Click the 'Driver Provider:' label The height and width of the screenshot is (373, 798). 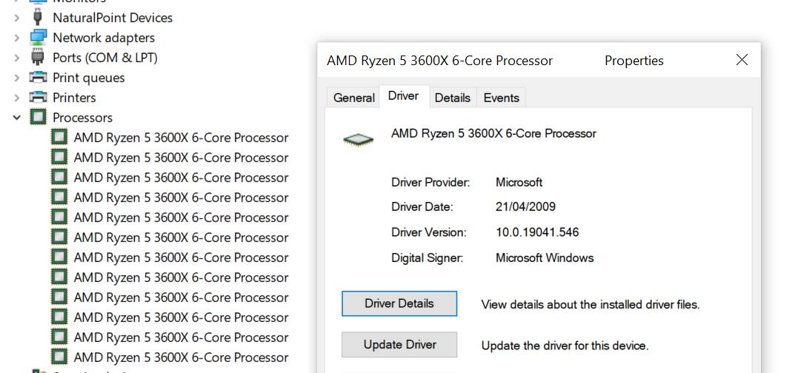point(430,182)
